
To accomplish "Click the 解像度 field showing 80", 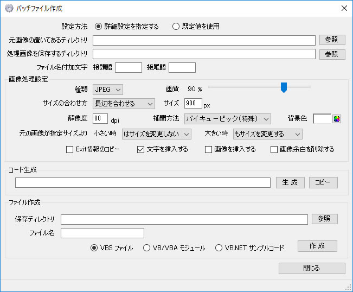I will pyautogui.click(x=100, y=118).
